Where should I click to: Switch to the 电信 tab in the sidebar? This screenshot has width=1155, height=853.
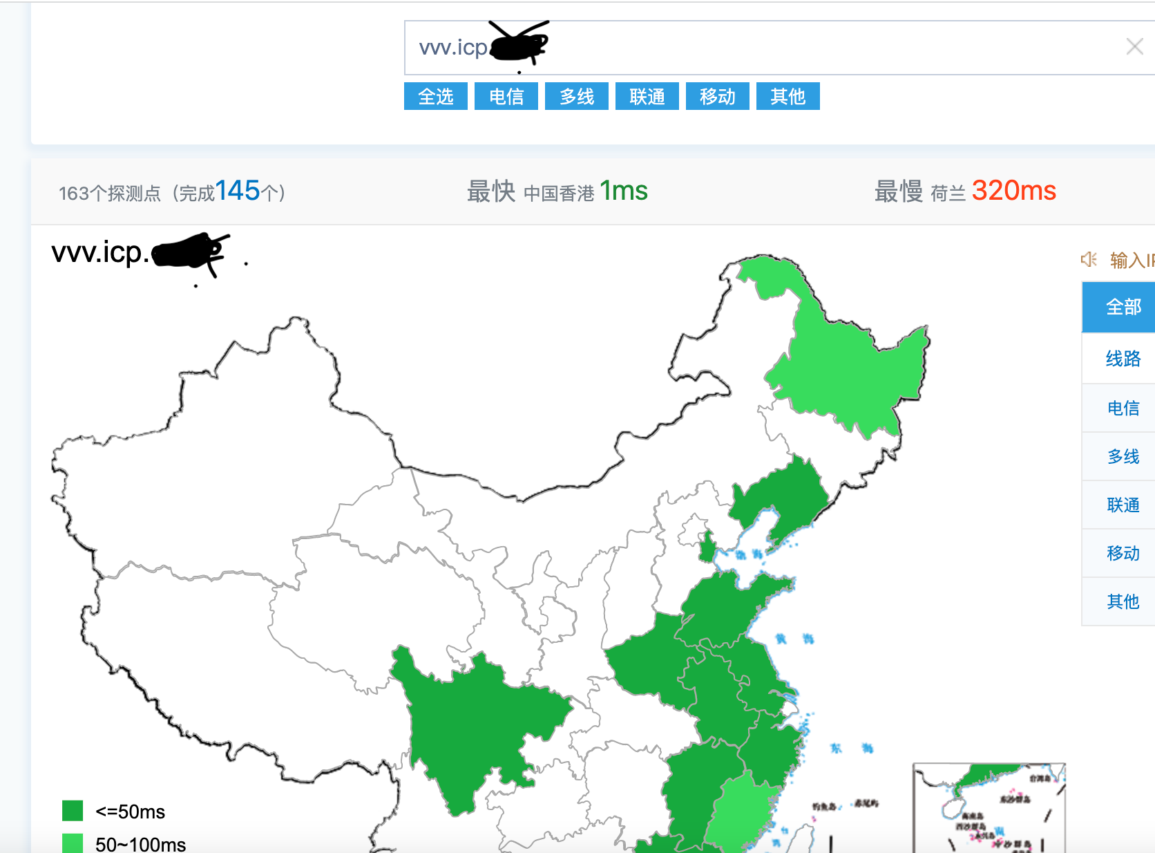point(1123,408)
